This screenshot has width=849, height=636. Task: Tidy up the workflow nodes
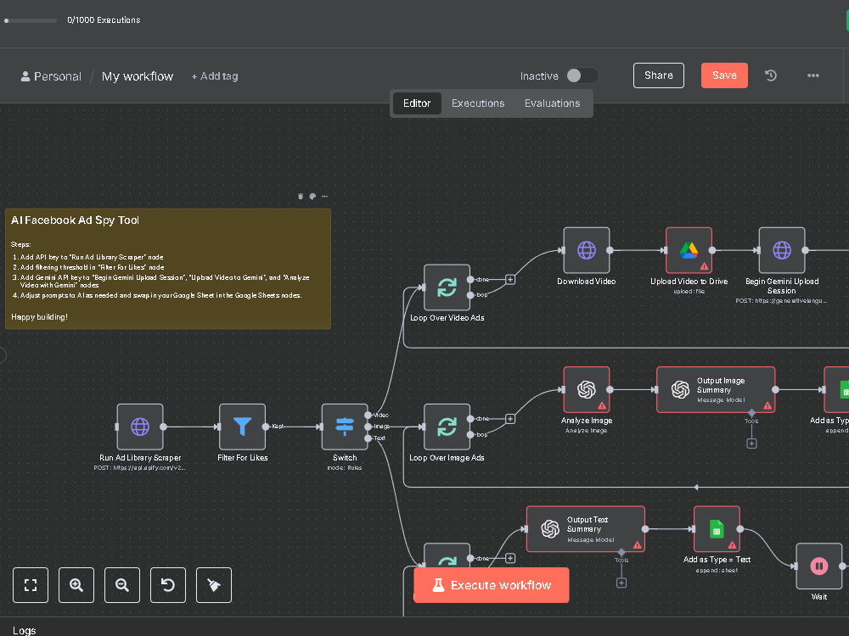tap(214, 585)
